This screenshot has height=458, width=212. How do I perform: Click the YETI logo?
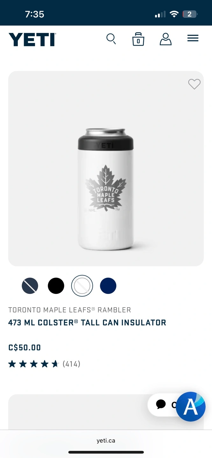click(x=32, y=39)
